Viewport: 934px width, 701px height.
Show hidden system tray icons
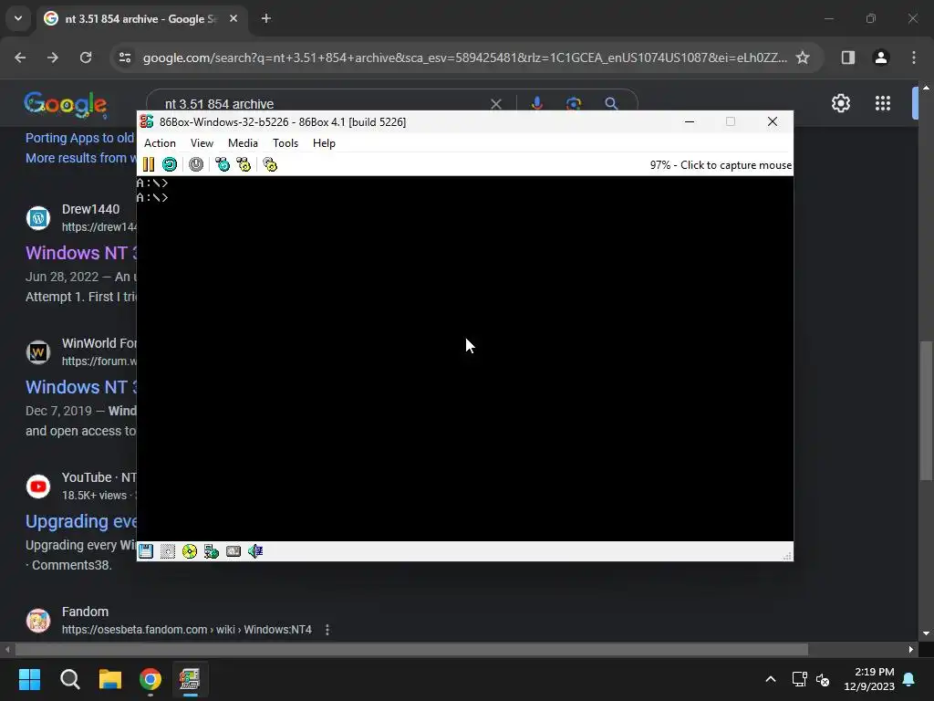click(x=770, y=679)
